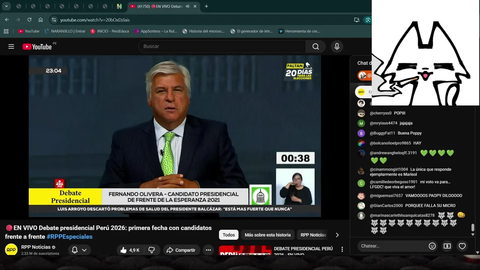The width and height of the screenshot is (480, 270).
Task: Select the Más sobre esta historia chip
Action: coord(268,235)
